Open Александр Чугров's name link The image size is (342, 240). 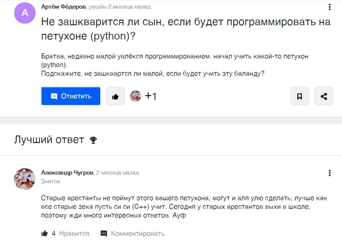67,173
